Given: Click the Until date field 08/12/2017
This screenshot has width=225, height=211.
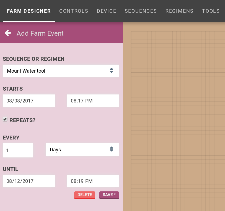Looking at the screenshot, I should pos(29,181).
